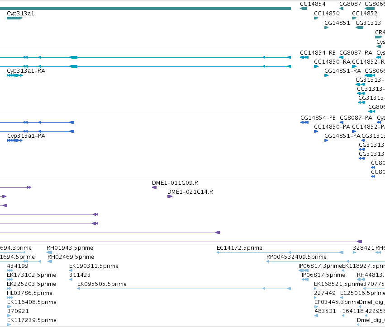
Task: Open EST label 370921
Action: pyautogui.click(x=18, y=311)
